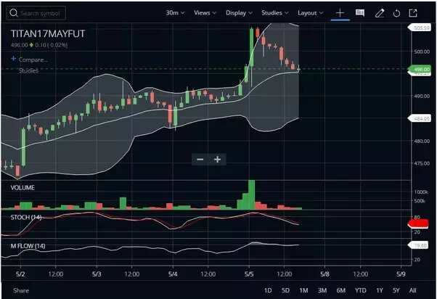Select the 6M range
This screenshot has width=437, height=299.
tap(341, 290)
